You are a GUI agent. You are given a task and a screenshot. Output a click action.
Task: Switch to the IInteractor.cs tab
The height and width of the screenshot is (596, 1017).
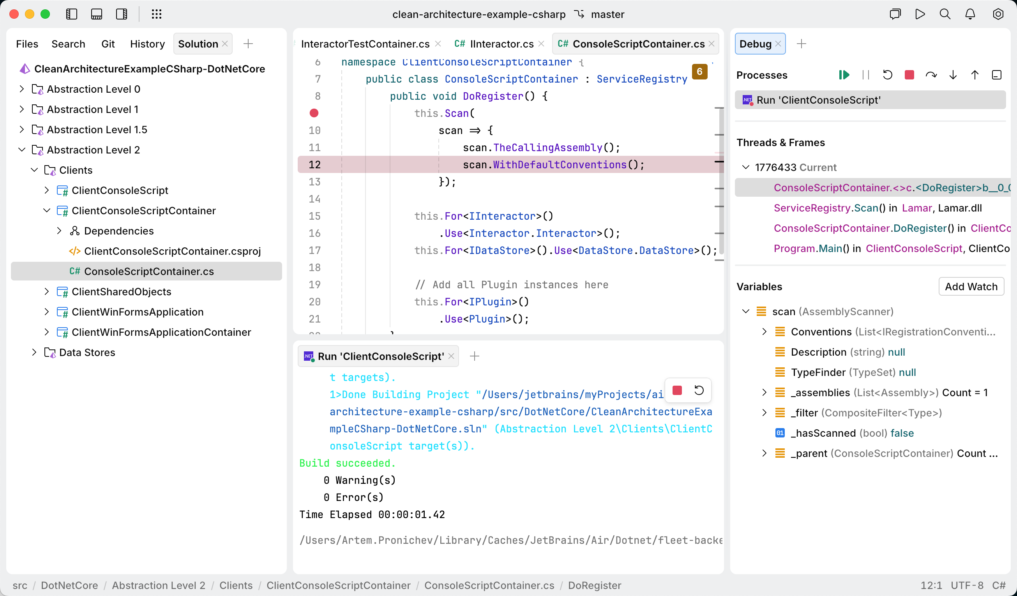pos(501,44)
